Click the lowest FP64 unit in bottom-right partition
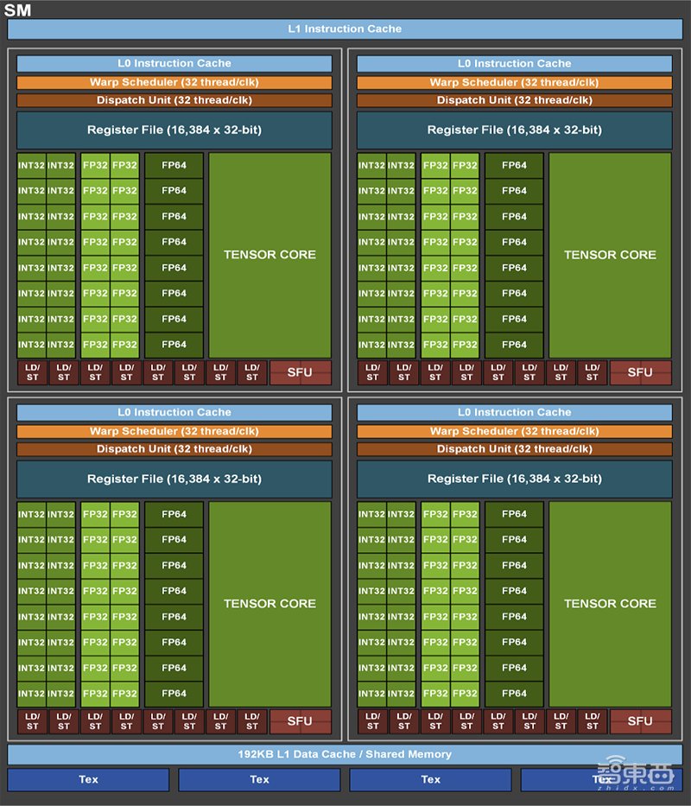691x806 pixels. point(514,693)
